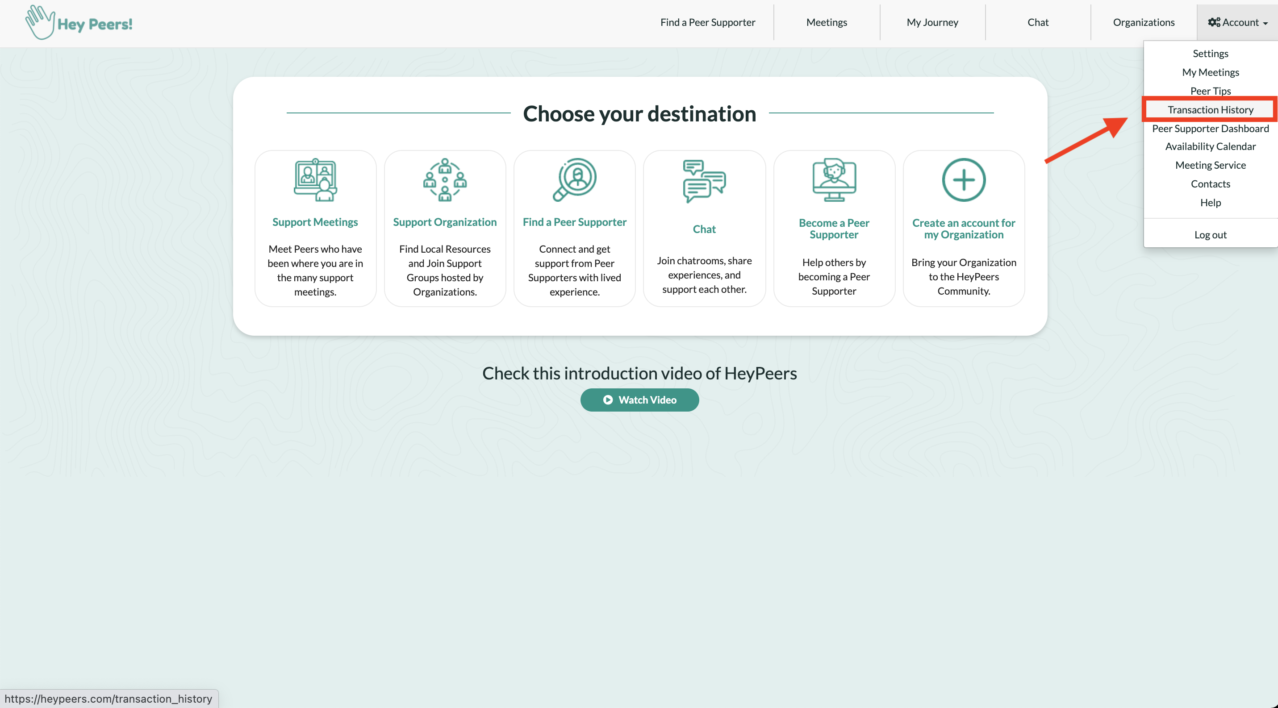The height and width of the screenshot is (708, 1278).
Task: Click the play icon on Watch Video button
Action: 608,400
